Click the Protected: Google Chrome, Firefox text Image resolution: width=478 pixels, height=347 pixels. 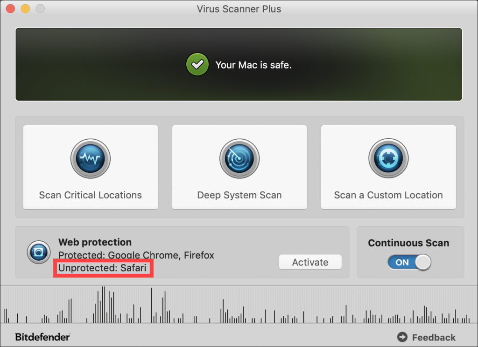[136, 255]
